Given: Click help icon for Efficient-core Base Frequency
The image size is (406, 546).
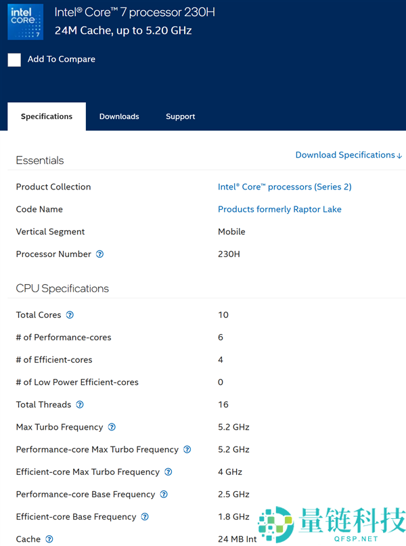Looking at the screenshot, I should (145, 517).
